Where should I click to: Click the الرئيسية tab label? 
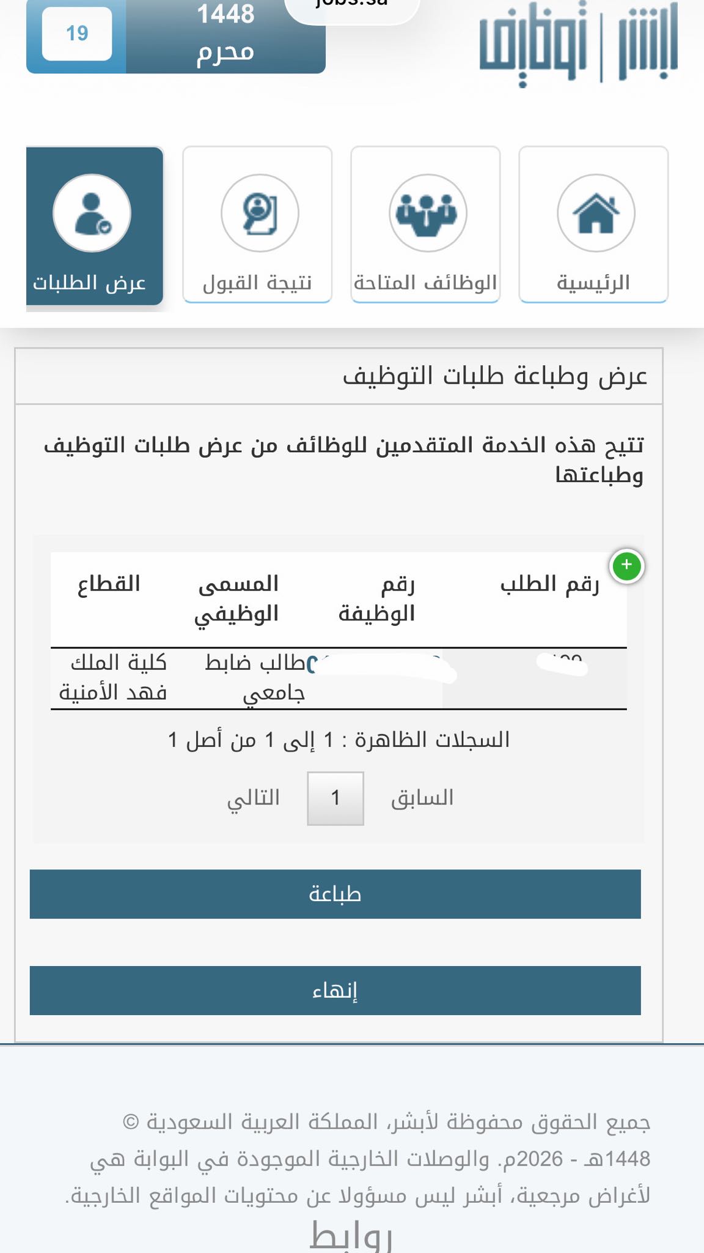[x=593, y=283]
